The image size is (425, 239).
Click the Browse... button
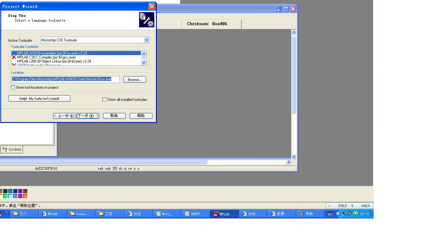(135, 80)
